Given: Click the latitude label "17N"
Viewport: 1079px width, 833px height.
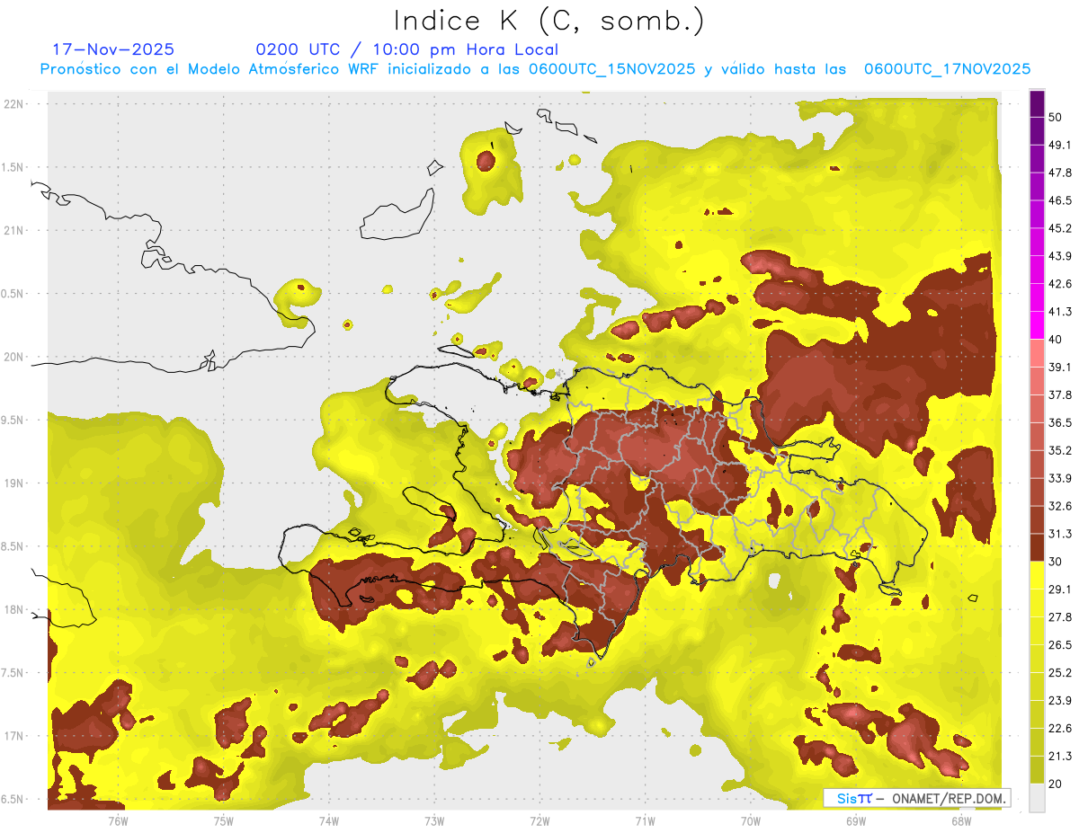Looking at the screenshot, I should 14,736.
